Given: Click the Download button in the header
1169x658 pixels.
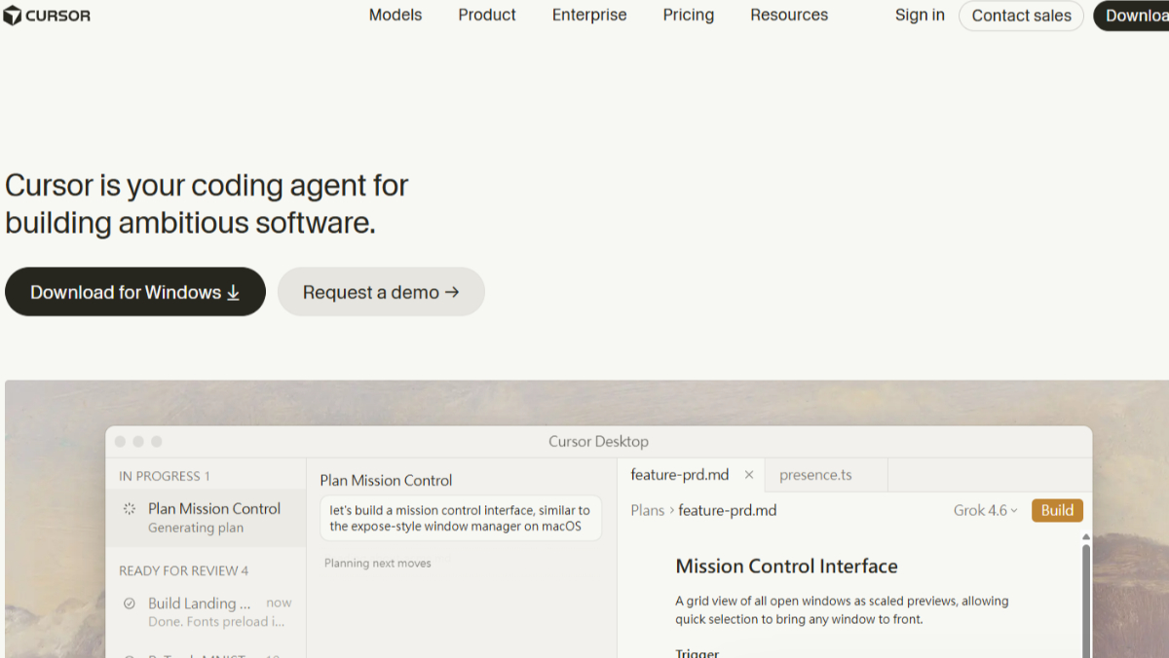Looking at the screenshot, I should 1132,16.
